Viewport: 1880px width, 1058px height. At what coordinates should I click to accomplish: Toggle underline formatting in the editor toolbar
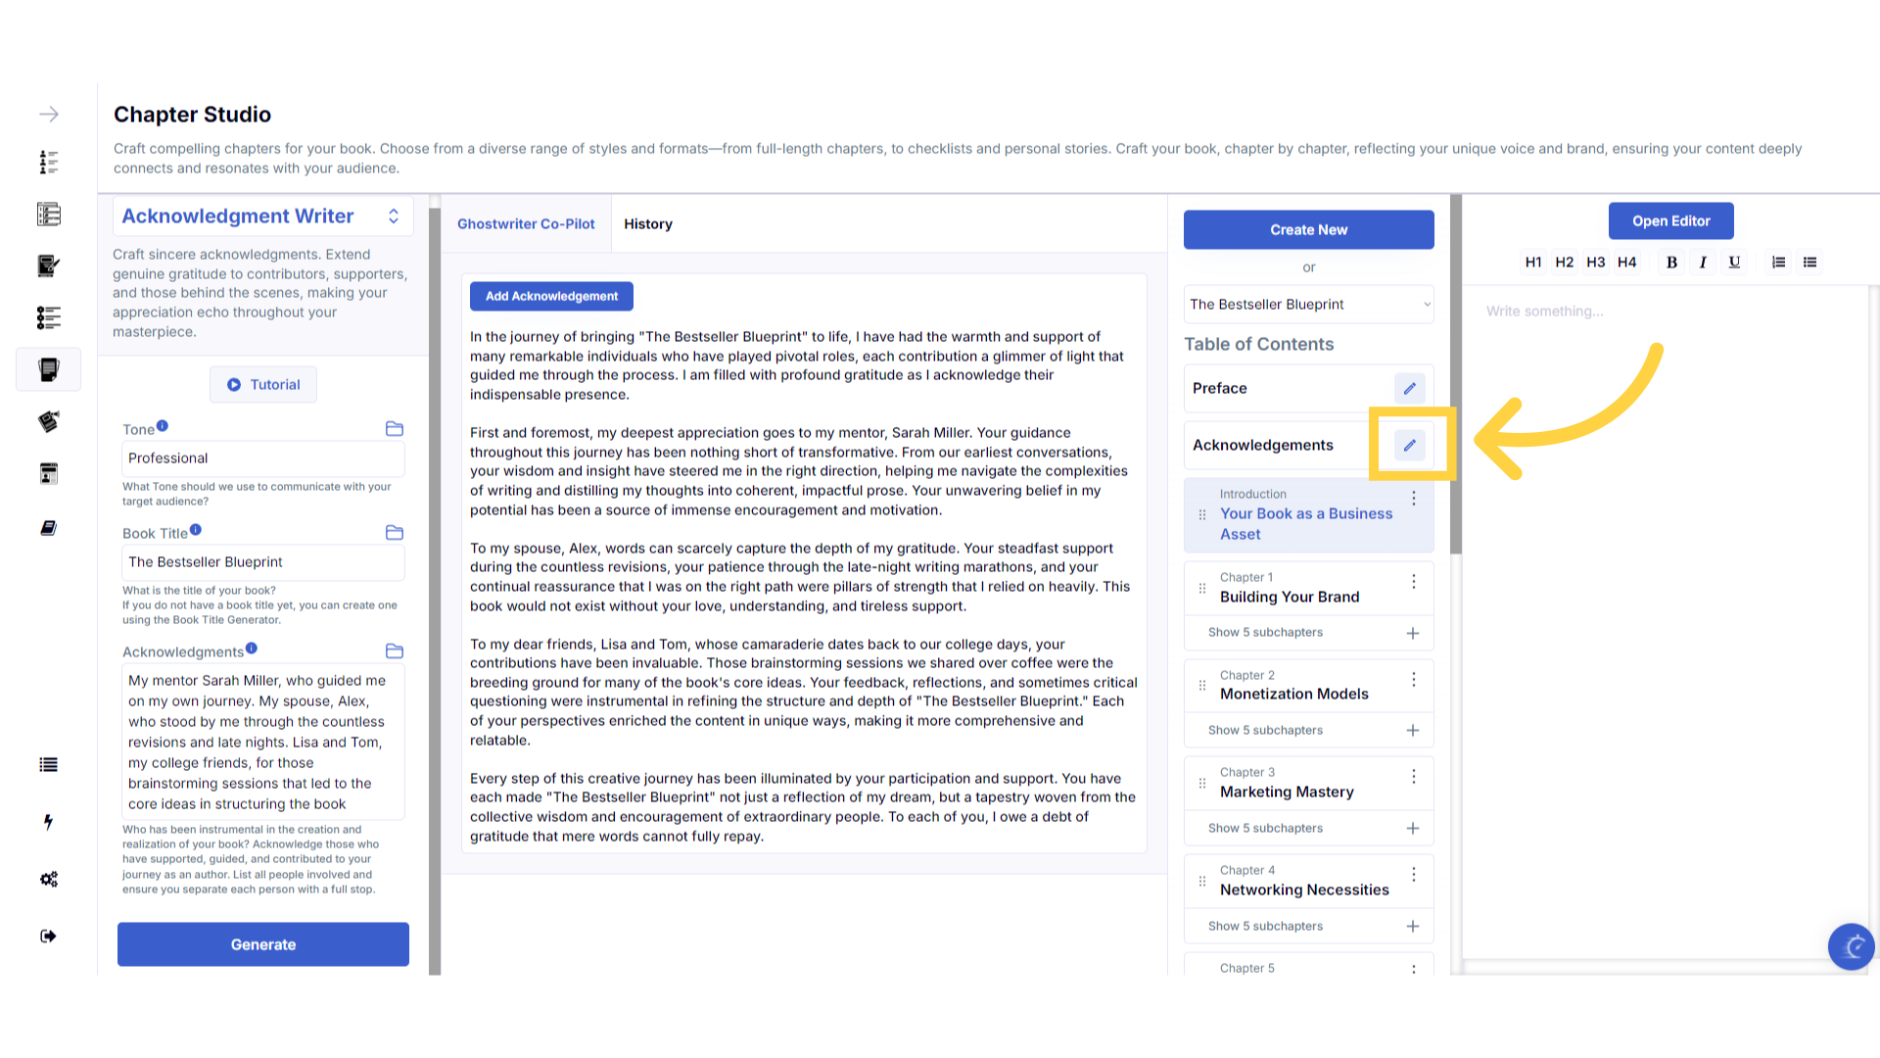click(x=1734, y=263)
